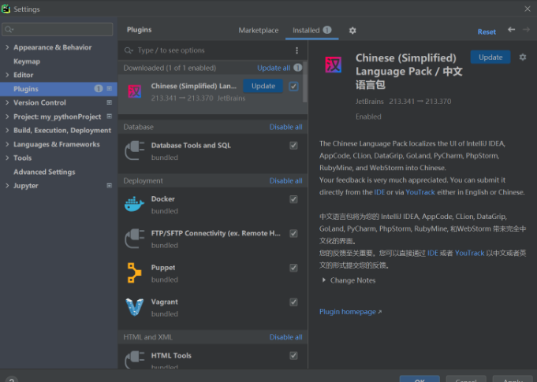Toggle the HTML Tools checkbox
Image resolution: width=537 pixels, height=382 pixels.
click(x=293, y=356)
